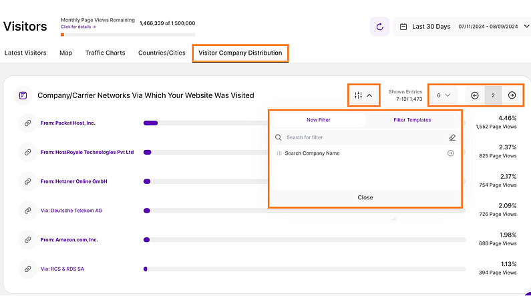The width and height of the screenshot is (531, 296).
Task: Go to next page arrow
Action: pyautogui.click(x=512, y=95)
